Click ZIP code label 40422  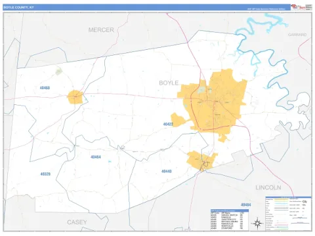[168, 124]
